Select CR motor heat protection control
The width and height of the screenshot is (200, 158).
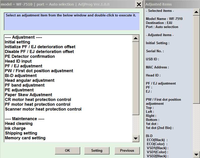pos(38,99)
